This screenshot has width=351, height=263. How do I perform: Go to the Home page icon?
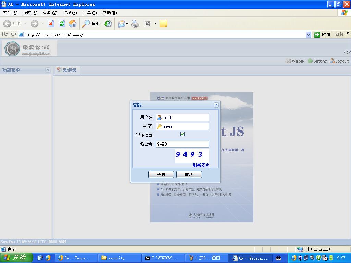tap(73, 24)
